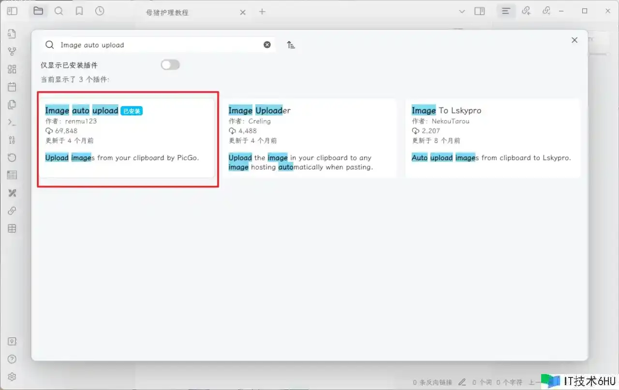Screen dimensions: 619x390
Task: Close the 母猪护理教程 tab
Action: (243, 12)
